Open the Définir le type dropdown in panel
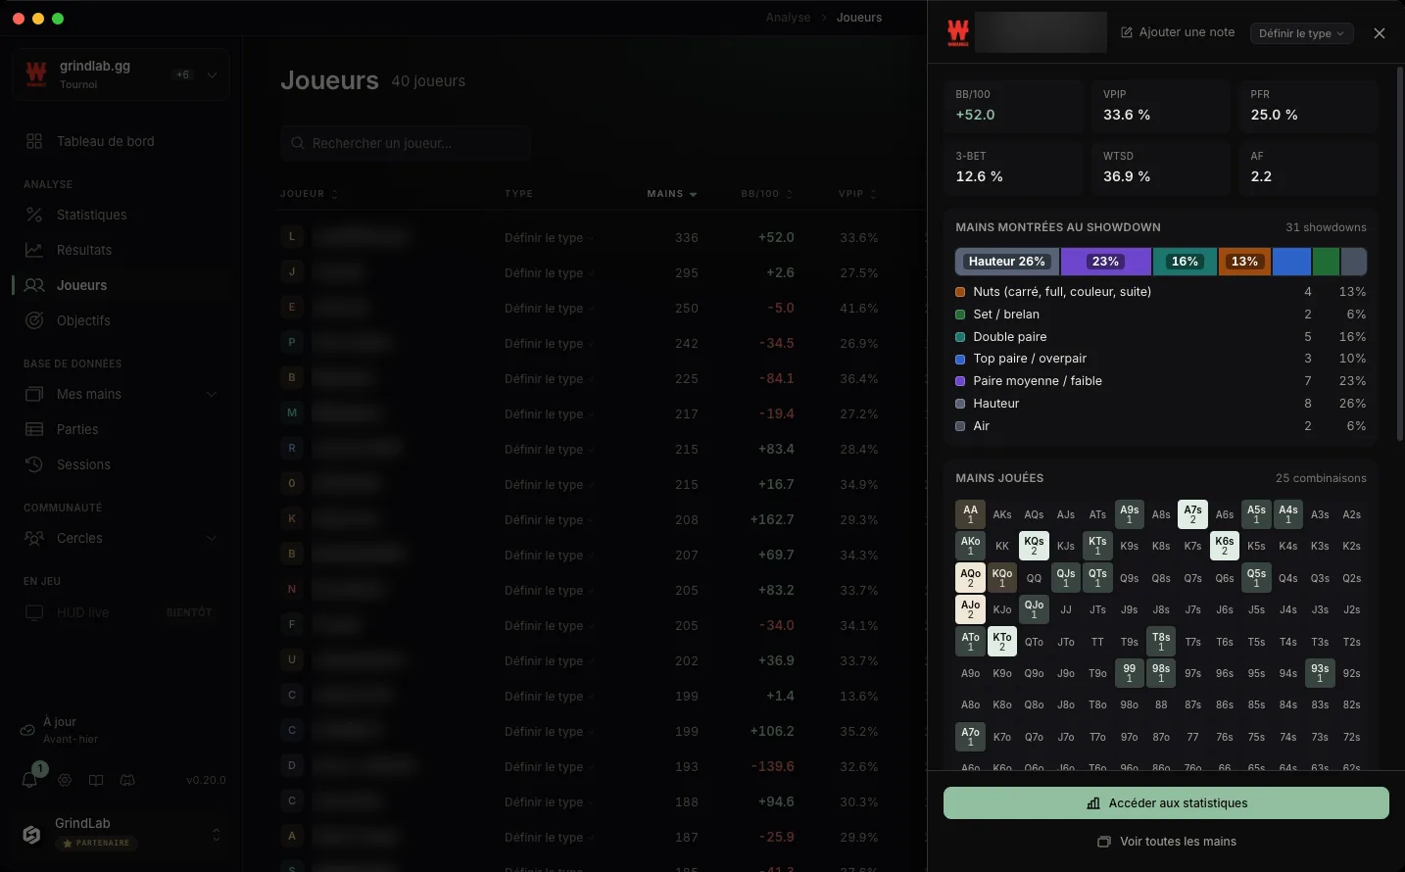Image resolution: width=1405 pixels, height=872 pixels. tap(1302, 33)
